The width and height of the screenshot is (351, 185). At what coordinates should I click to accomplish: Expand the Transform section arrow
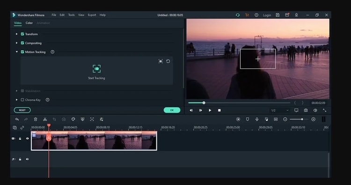click(x=16, y=34)
